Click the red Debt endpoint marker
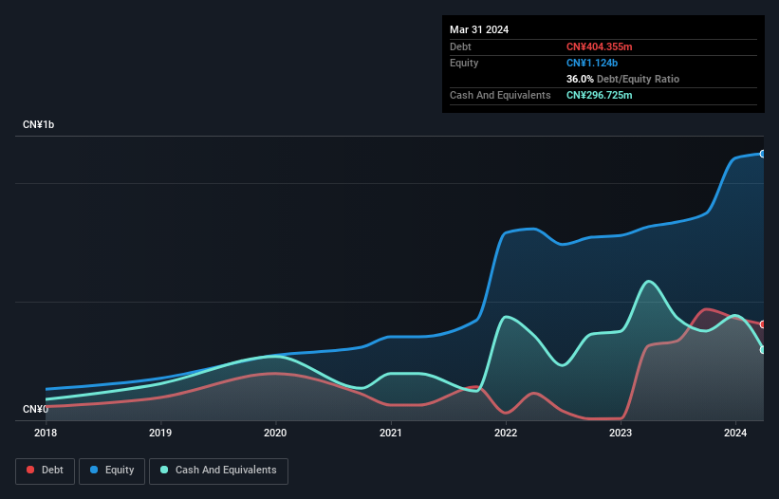This screenshot has height=499, width=779. [x=763, y=324]
